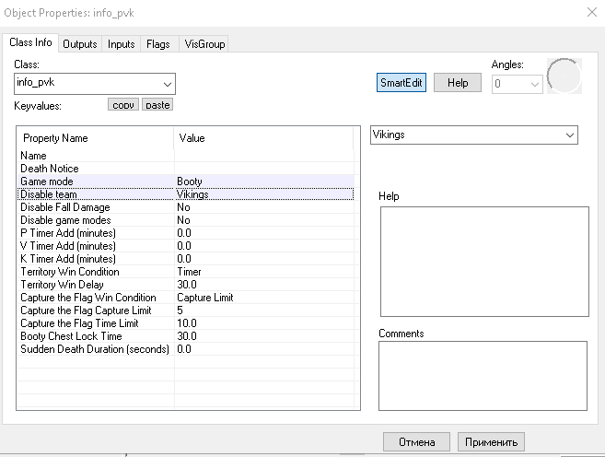
Task: Open the Flags tab
Action: (x=157, y=44)
